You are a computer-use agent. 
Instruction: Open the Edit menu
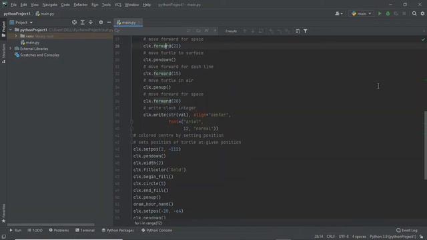[x=24, y=5]
